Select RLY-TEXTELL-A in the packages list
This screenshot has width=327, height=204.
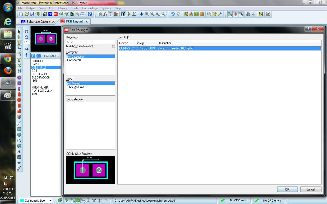pyautogui.click(x=42, y=91)
